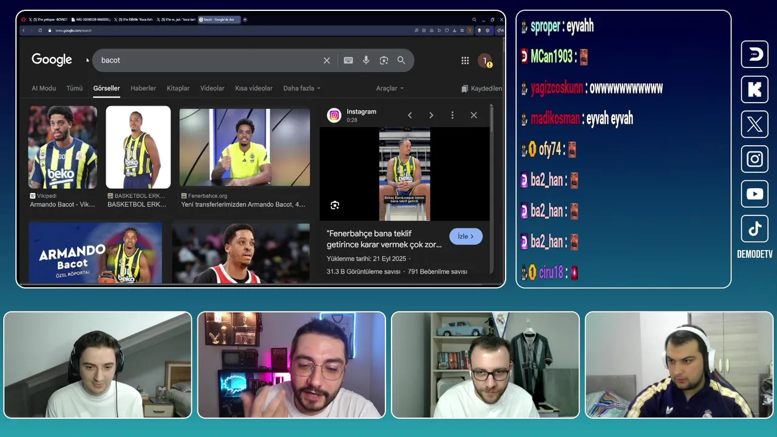Open Kısa videolar tab
The image size is (777, 437).
tap(254, 88)
